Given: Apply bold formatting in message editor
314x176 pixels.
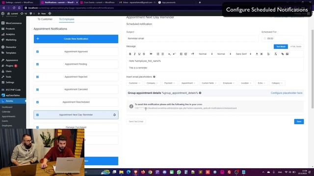Looking at the screenshot, I should 130,54.
